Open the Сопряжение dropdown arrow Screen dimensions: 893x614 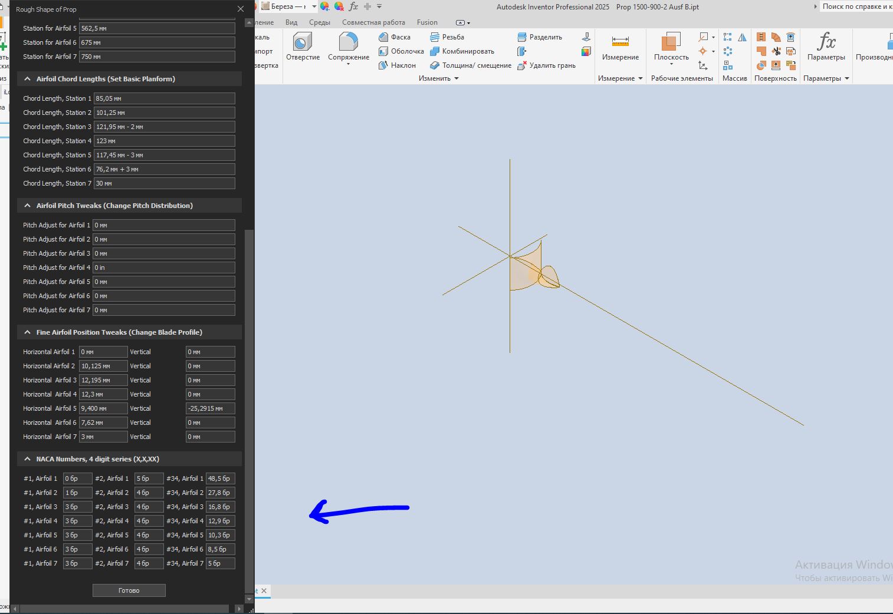tap(349, 64)
